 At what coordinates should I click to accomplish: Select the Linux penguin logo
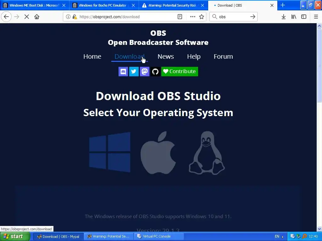click(x=207, y=153)
